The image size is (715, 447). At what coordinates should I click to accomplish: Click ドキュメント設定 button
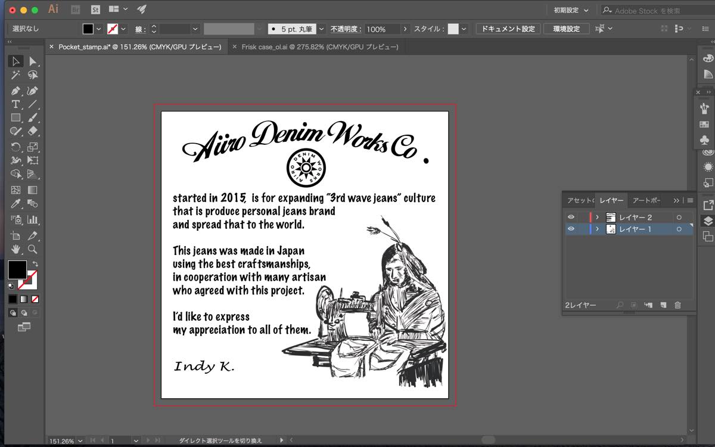(x=508, y=29)
